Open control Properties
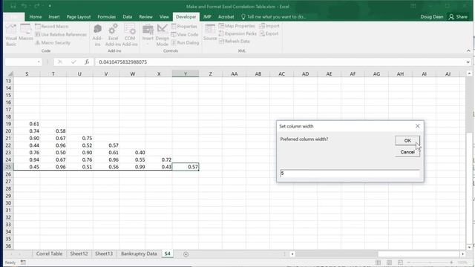This screenshot has height=267, width=475. click(184, 27)
